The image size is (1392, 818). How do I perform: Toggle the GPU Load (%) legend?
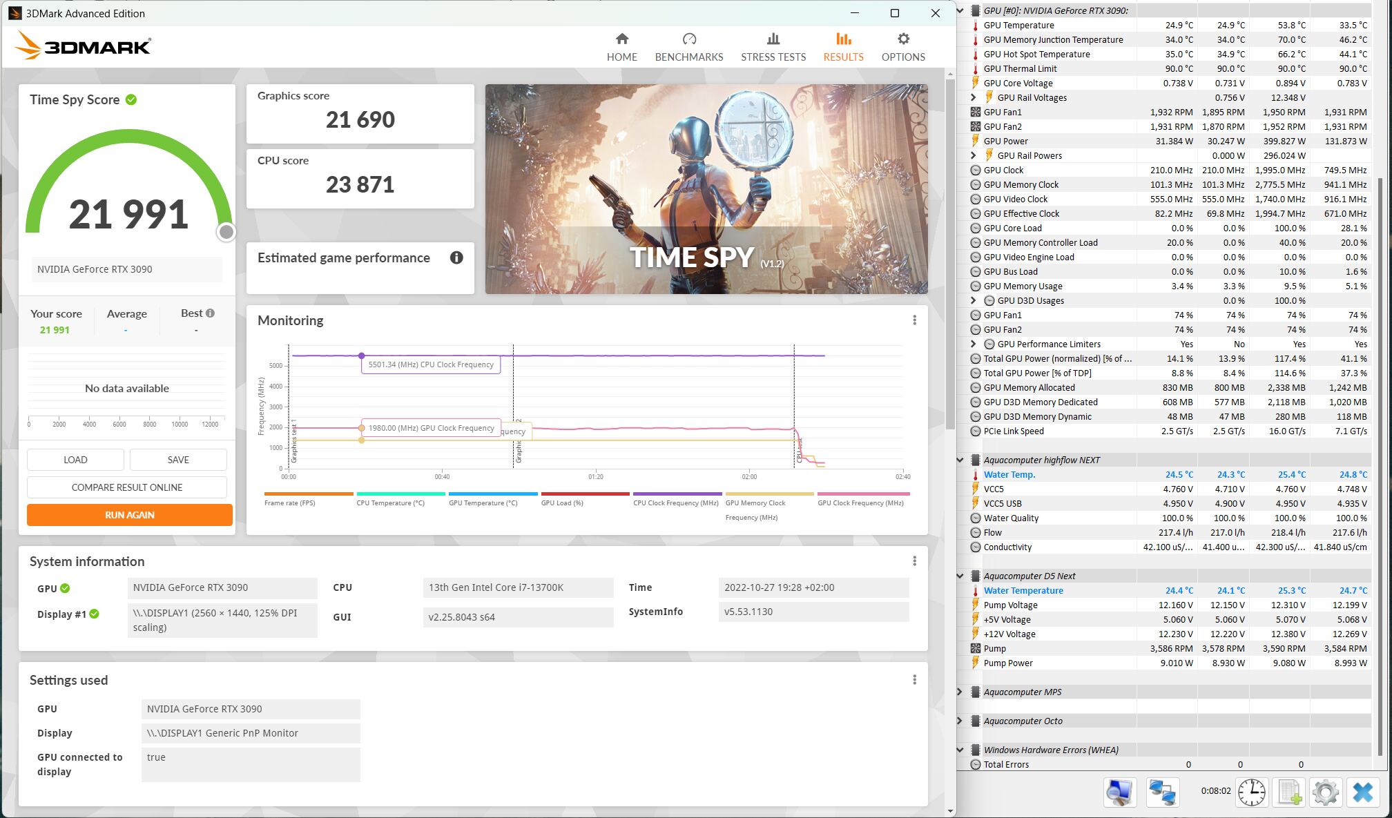586,499
